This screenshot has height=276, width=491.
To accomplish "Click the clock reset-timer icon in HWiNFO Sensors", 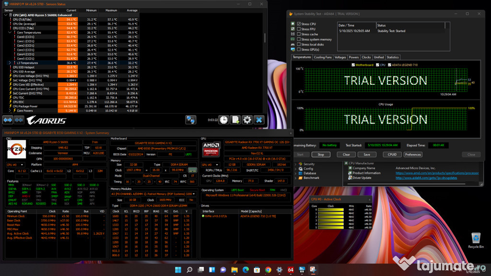I will pyautogui.click(x=223, y=120).
